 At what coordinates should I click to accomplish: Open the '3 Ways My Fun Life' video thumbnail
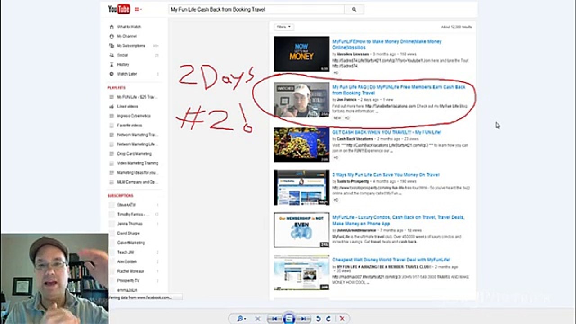pyautogui.click(x=301, y=188)
